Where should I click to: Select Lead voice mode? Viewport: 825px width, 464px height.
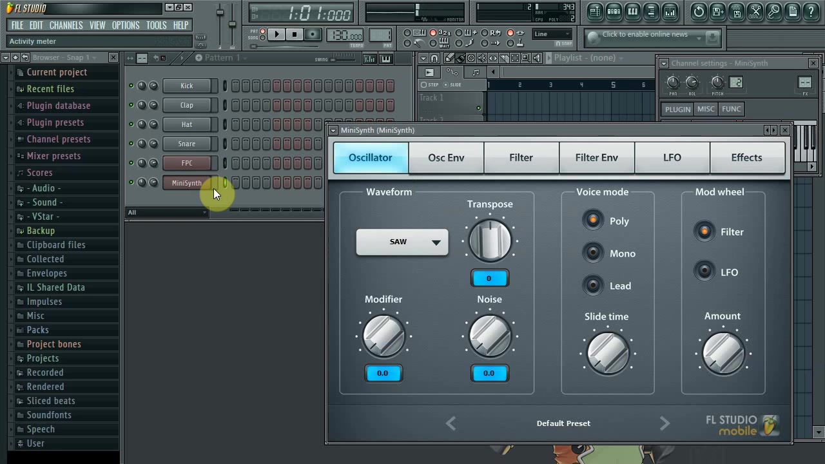pyautogui.click(x=593, y=285)
